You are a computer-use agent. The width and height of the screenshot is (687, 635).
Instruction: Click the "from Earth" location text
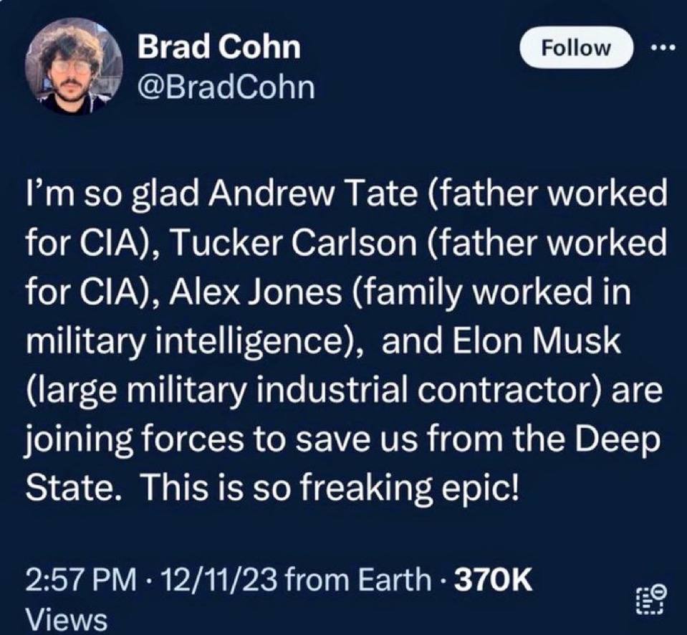[358, 579]
